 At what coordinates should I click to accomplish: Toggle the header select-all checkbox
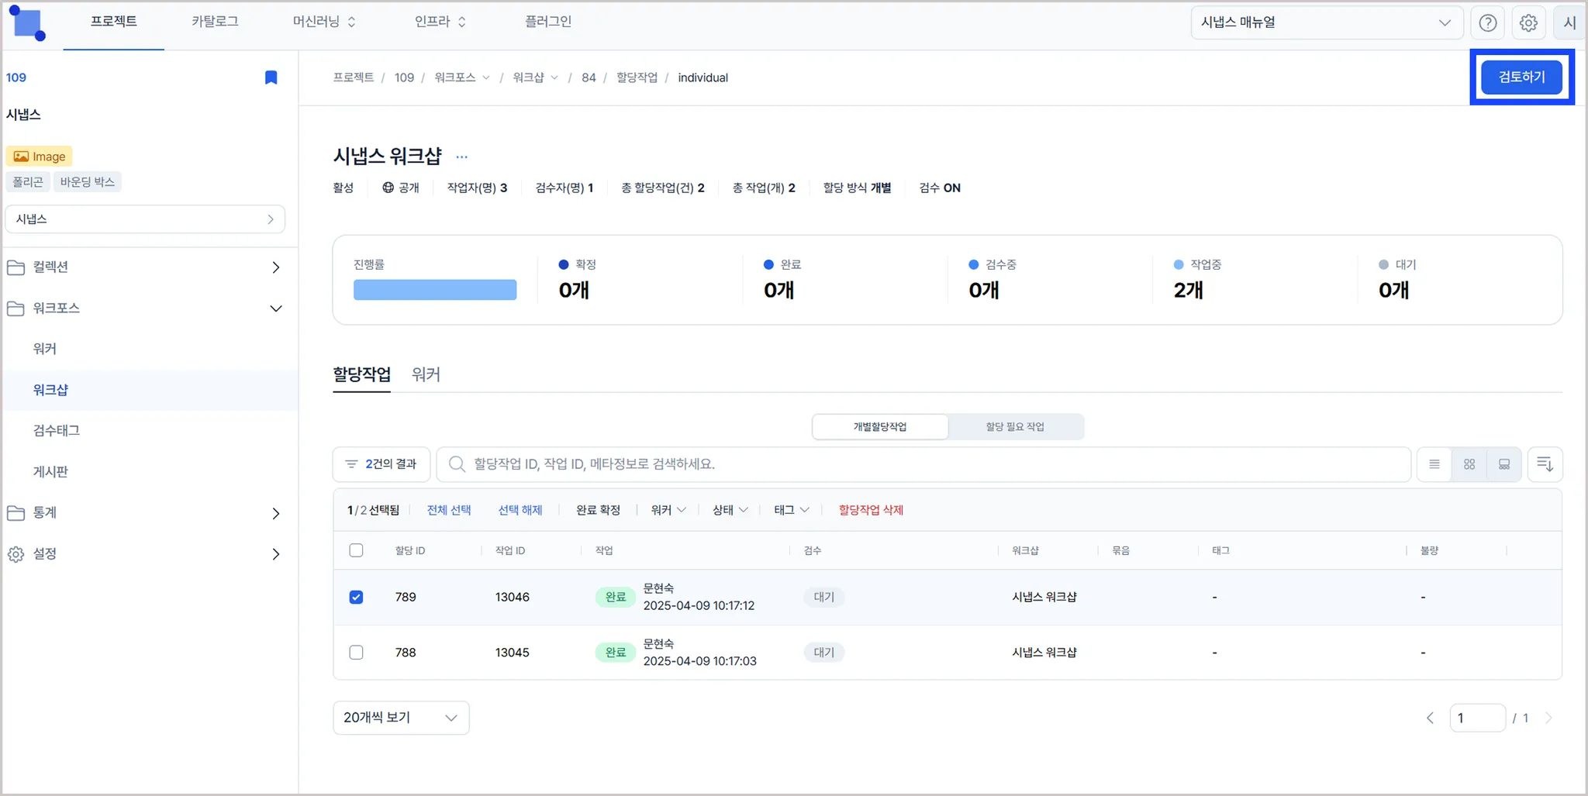click(356, 550)
